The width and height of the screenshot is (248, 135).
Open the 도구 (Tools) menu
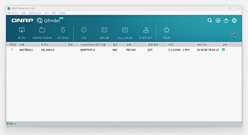coord(47,13)
